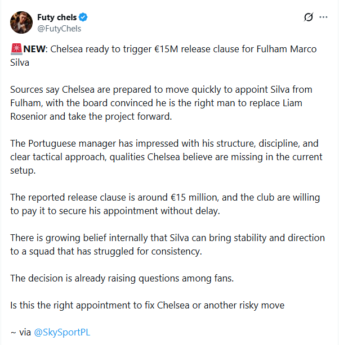Click the paragraph starting 'Sources say Chelsea'
This screenshot has width=339, height=345.
click(x=160, y=102)
